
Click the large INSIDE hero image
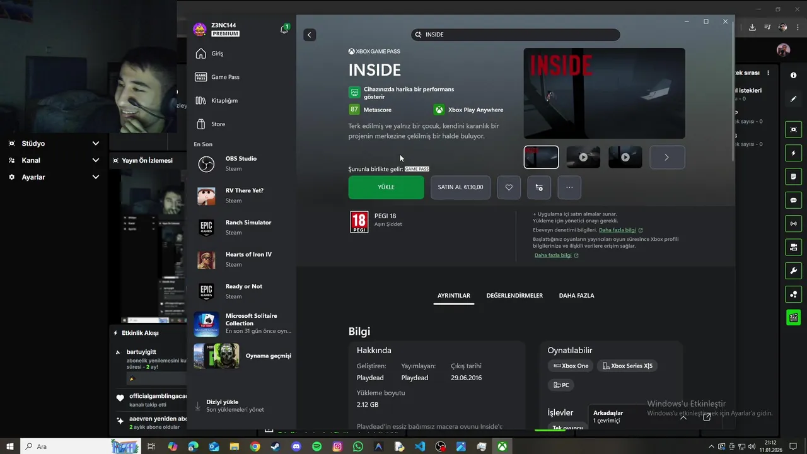(x=604, y=93)
